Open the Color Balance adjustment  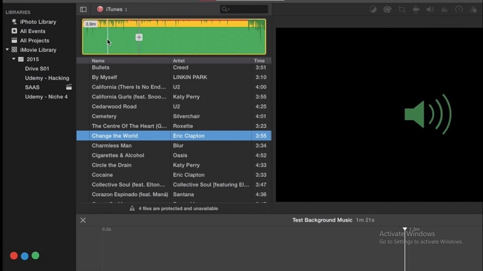(373, 10)
